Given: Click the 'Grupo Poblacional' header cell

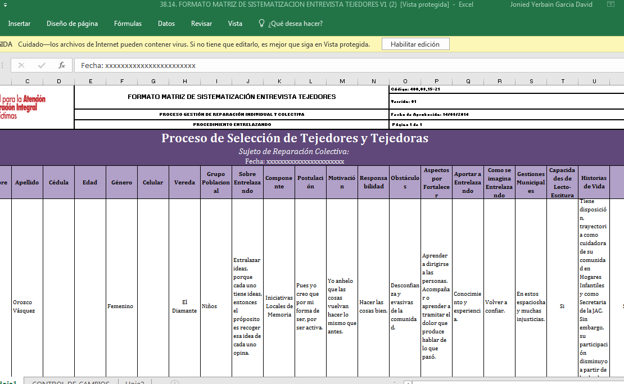Looking at the screenshot, I should point(216,182).
